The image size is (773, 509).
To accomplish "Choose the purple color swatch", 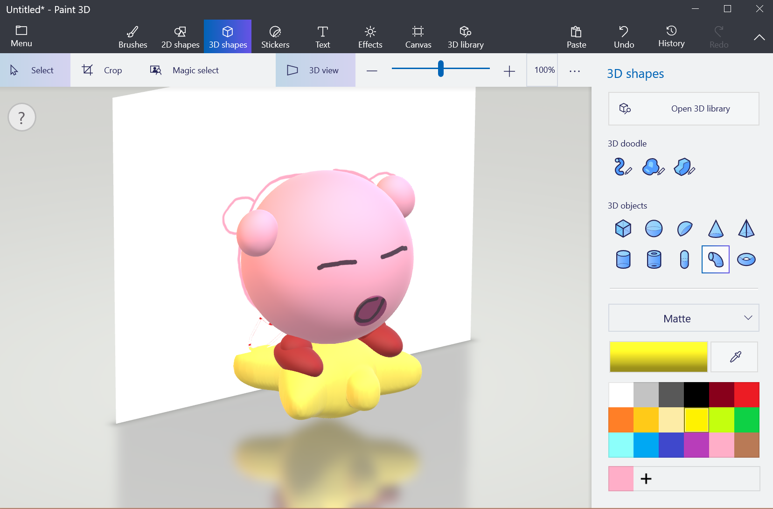I will click(x=697, y=445).
